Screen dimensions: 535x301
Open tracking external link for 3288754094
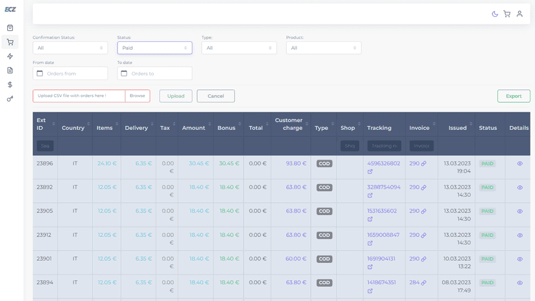(x=370, y=196)
